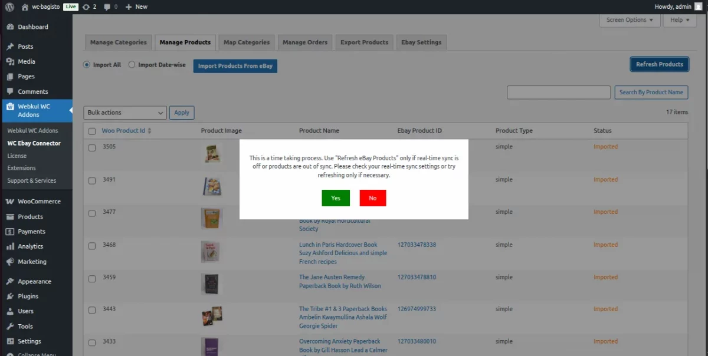Viewport: 708px width, 356px height.
Task: Click the product search input field
Action: tap(559, 92)
